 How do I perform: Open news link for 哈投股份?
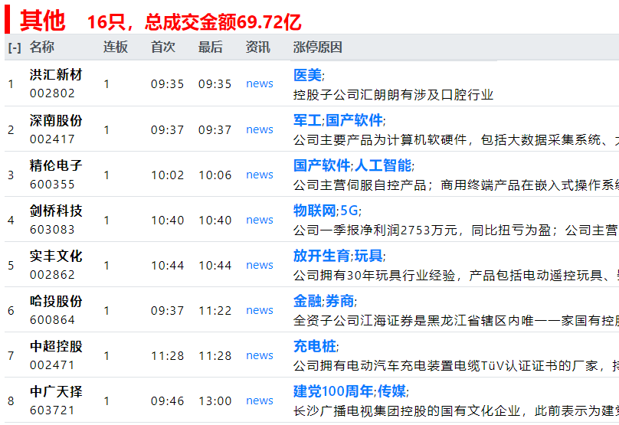click(x=260, y=310)
